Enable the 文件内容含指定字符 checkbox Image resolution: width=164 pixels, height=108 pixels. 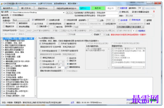point(40,51)
